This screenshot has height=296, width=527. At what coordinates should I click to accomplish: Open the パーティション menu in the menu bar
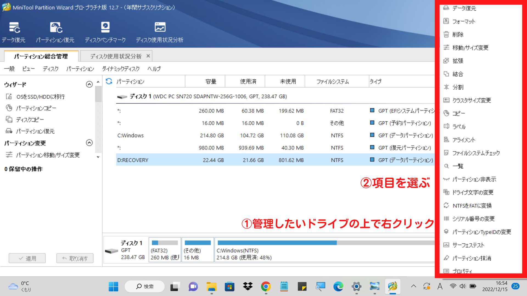point(80,69)
